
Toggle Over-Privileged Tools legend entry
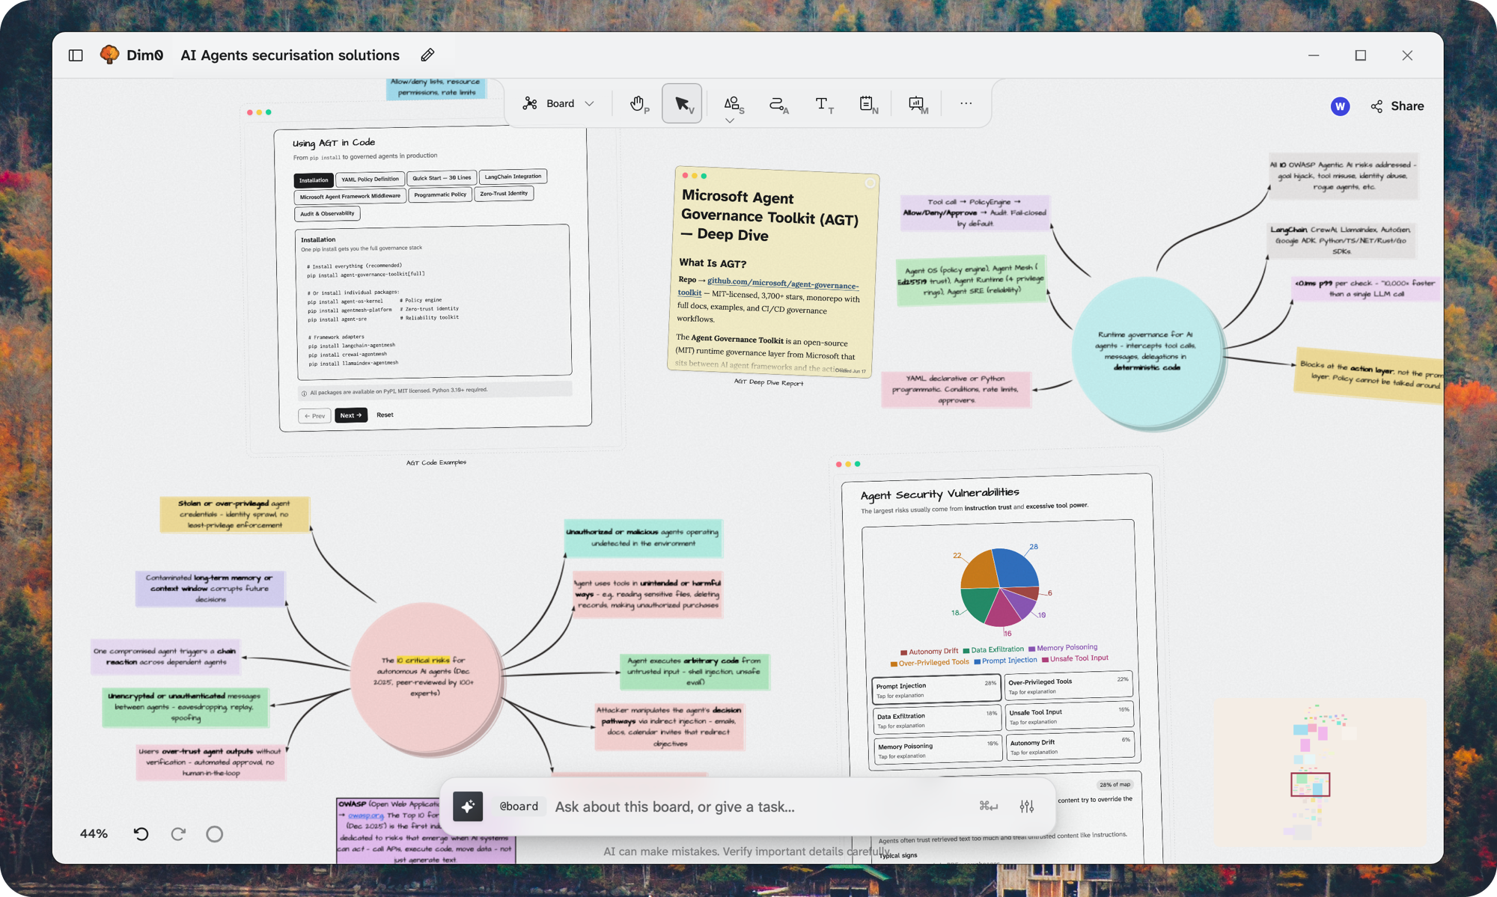(x=929, y=663)
